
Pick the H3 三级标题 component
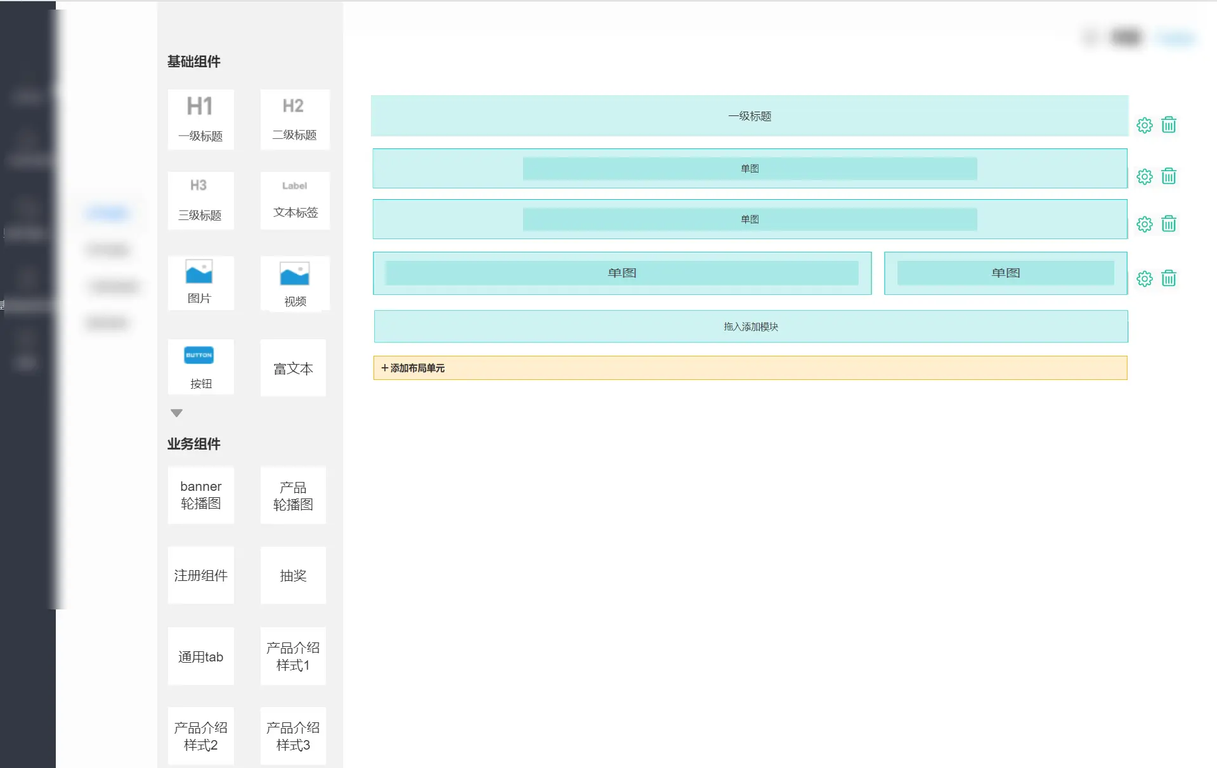[x=200, y=200]
